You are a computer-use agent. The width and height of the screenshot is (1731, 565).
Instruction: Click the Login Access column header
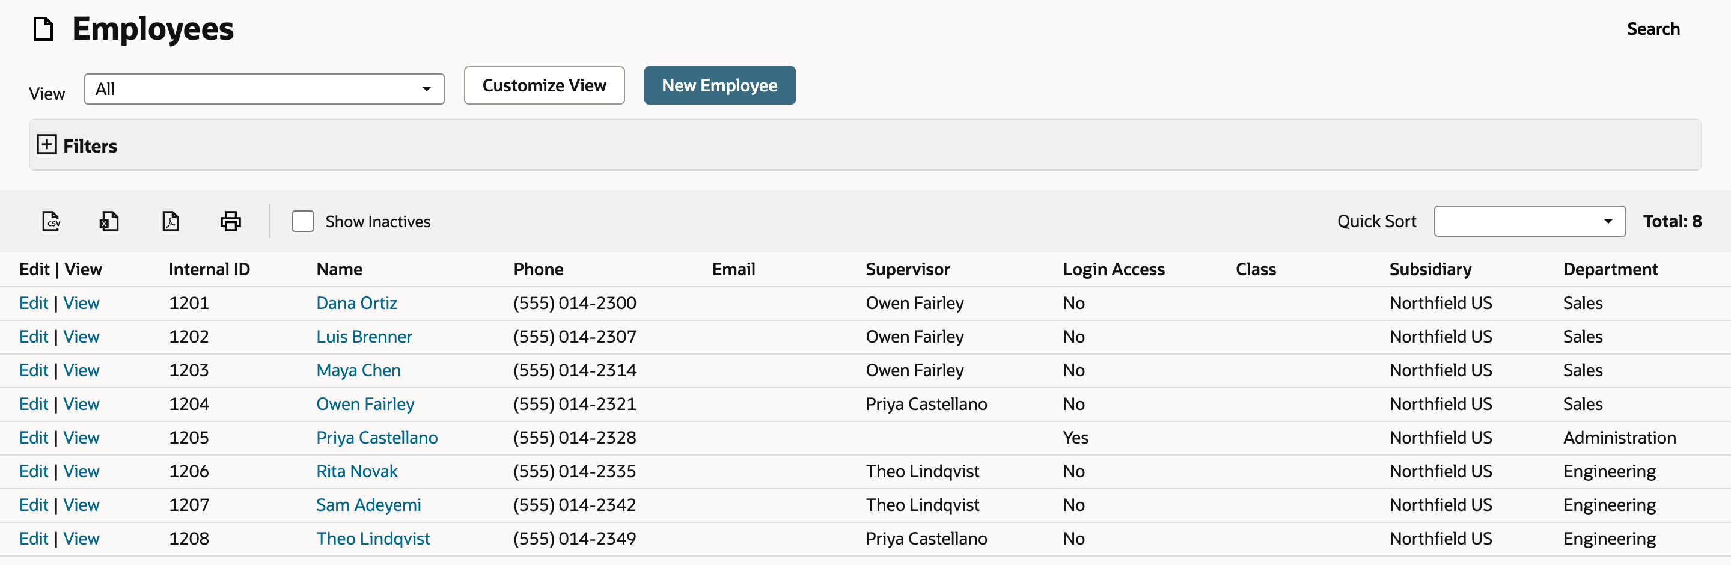click(x=1114, y=269)
